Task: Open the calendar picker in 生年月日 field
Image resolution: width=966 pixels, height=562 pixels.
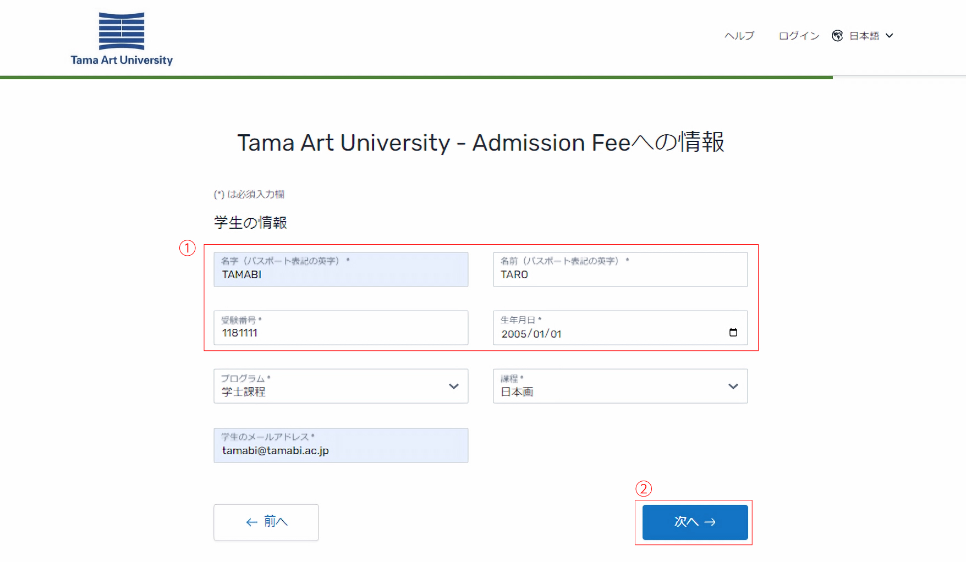Action: (733, 332)
